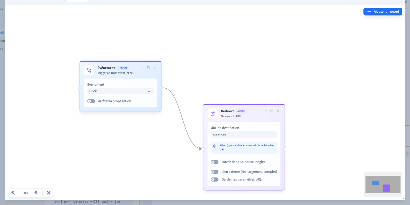Click the Événement trigger cursor icon
This screenshot has height=205, width=410.
click(x=89, y=70)
